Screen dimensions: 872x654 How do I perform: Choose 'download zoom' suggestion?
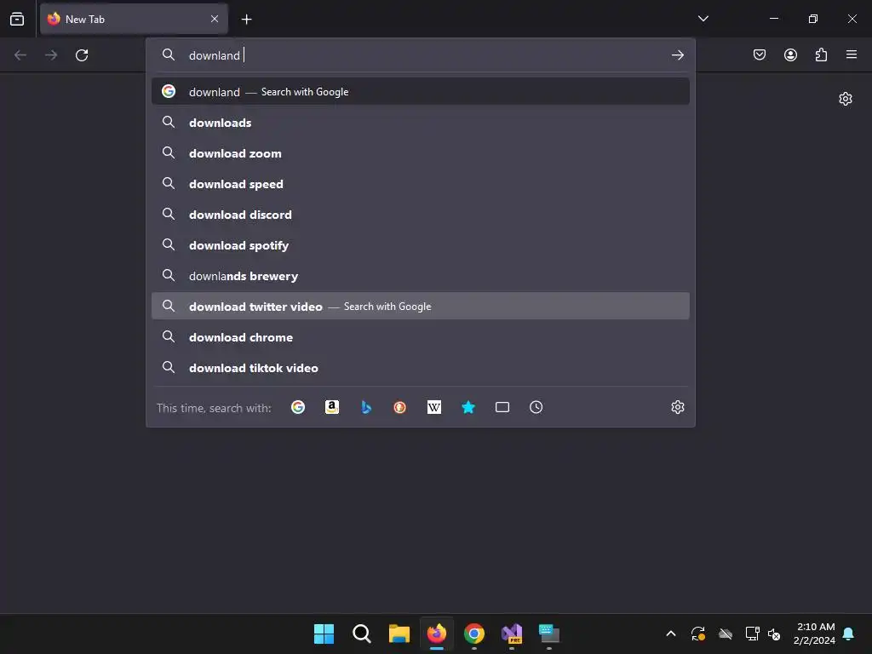421,153
